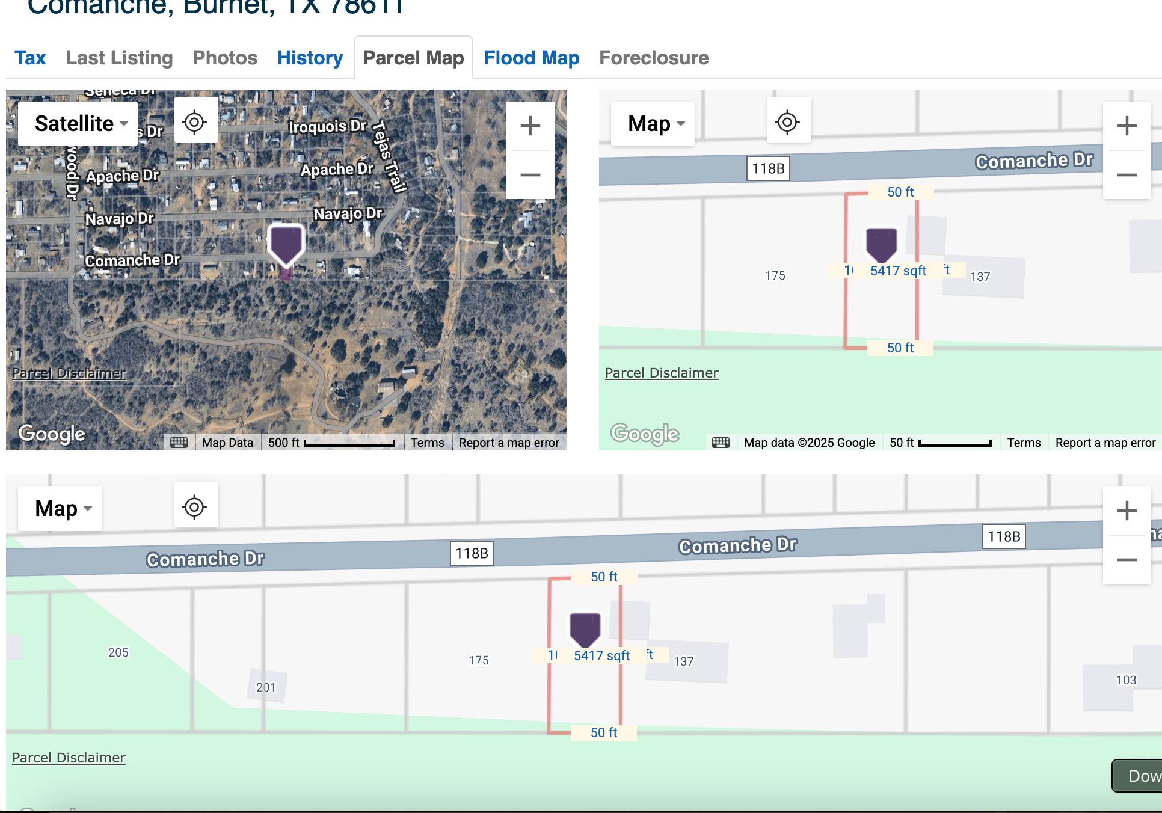
Task: Open Parcel Disclaimer link on bottom map
Action: (69, 758)
